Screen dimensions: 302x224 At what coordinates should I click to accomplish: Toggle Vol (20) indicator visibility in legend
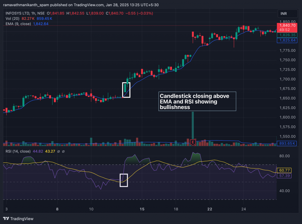coord(12,18)
